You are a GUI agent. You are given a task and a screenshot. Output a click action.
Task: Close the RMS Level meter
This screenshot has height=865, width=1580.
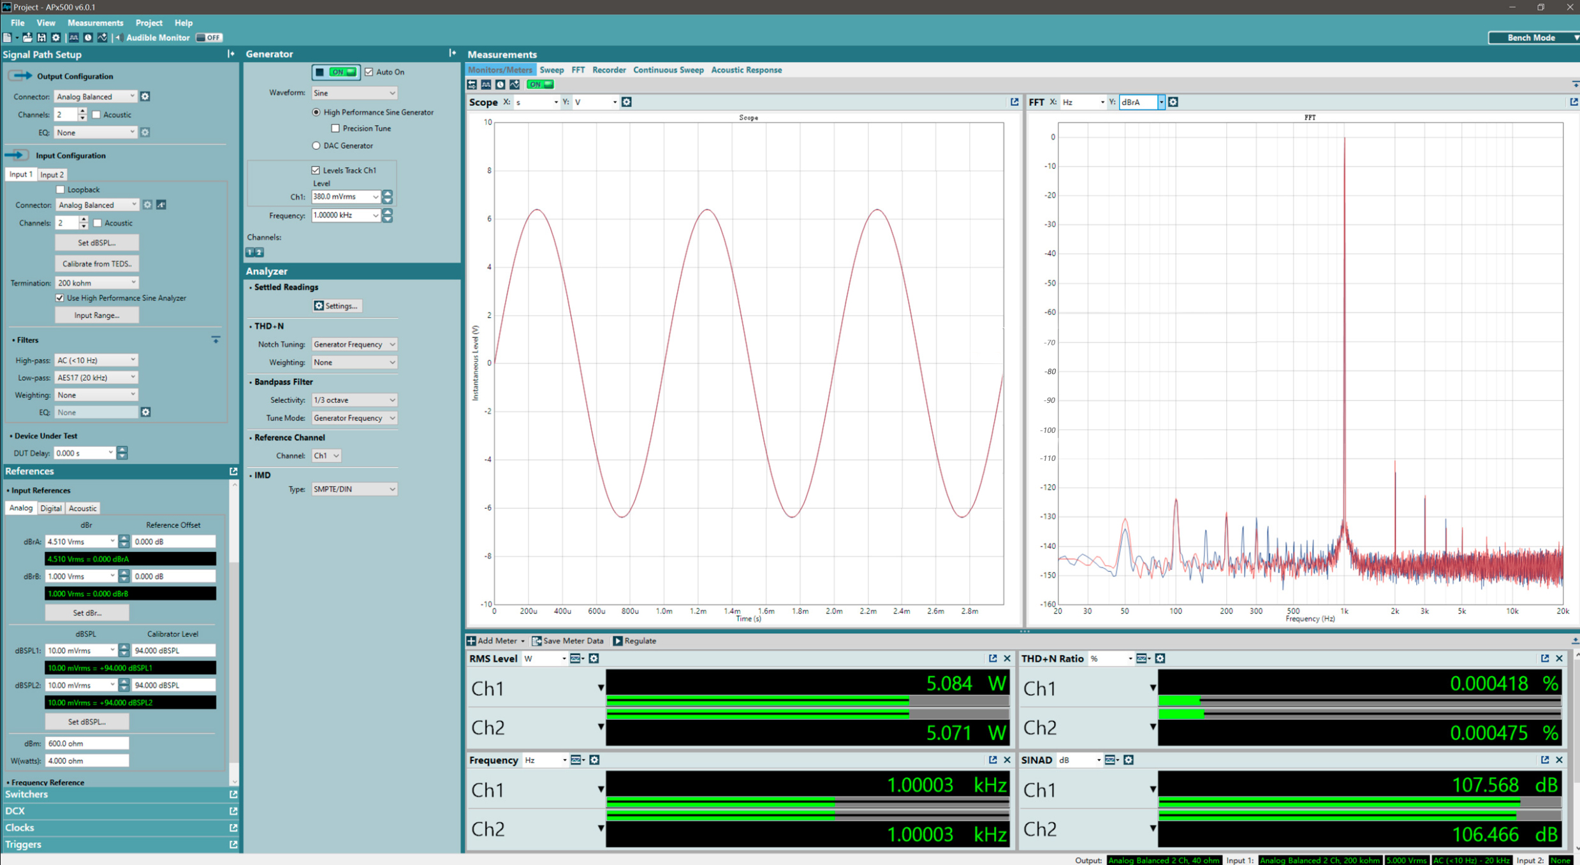1007,658
